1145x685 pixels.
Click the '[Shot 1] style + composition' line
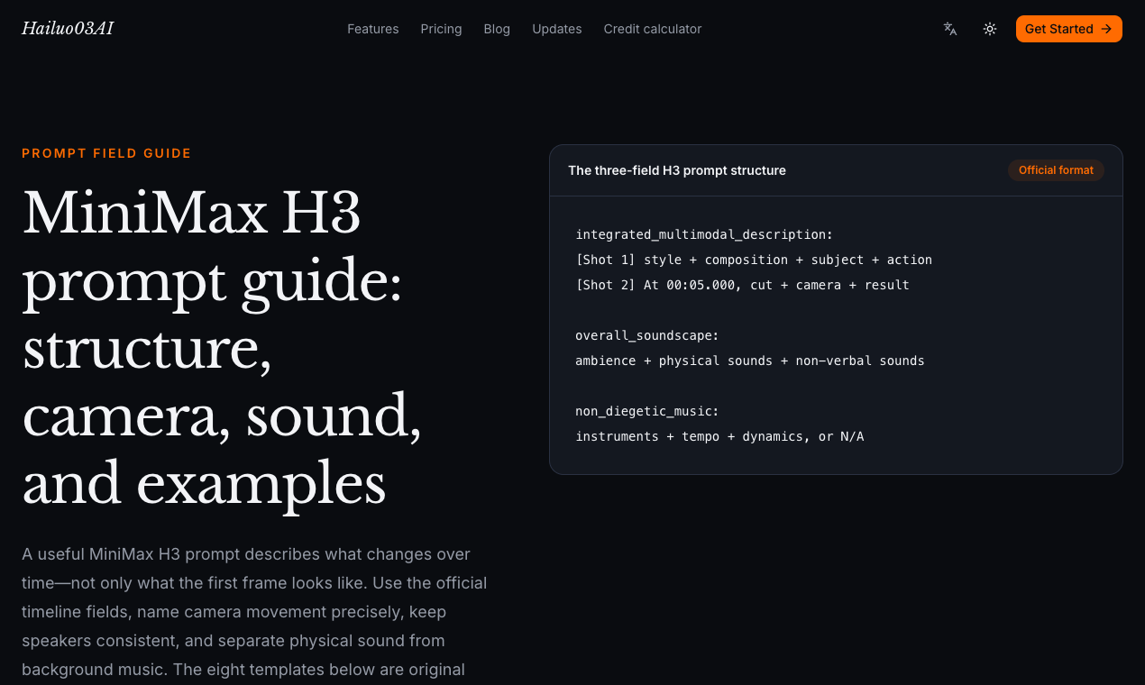754,260
